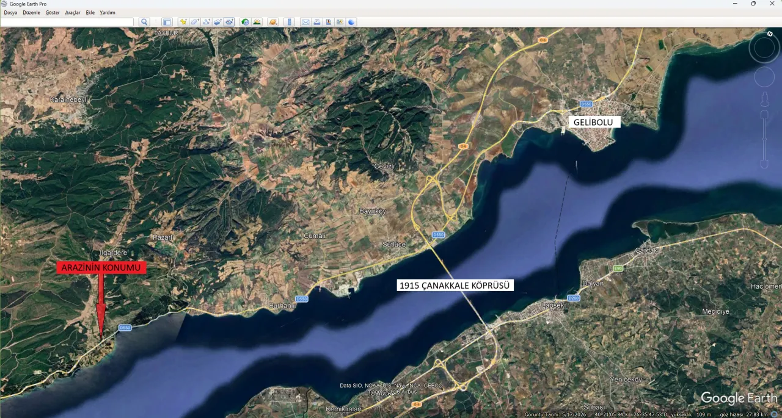Click the göz hizası 27.83 km readout
Image resolution: width=782 pixels, height=418 pixels.
point(744,414)
